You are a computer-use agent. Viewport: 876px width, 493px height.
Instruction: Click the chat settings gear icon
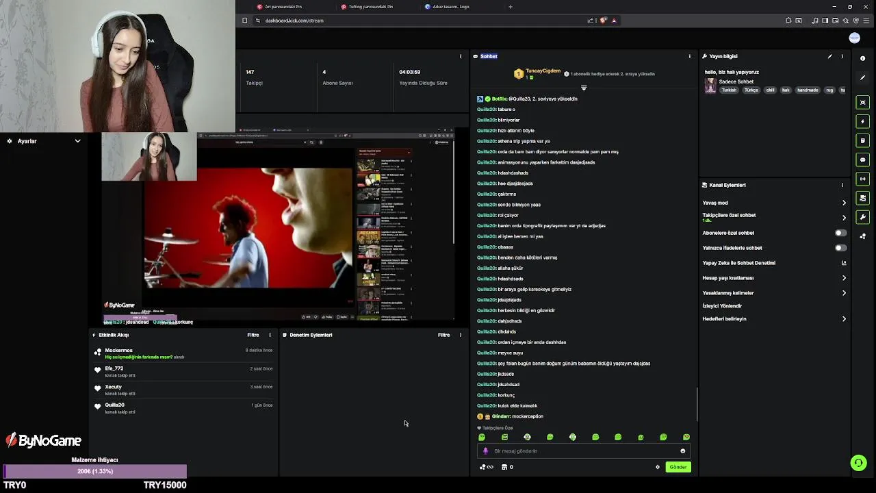click(658, 467)
